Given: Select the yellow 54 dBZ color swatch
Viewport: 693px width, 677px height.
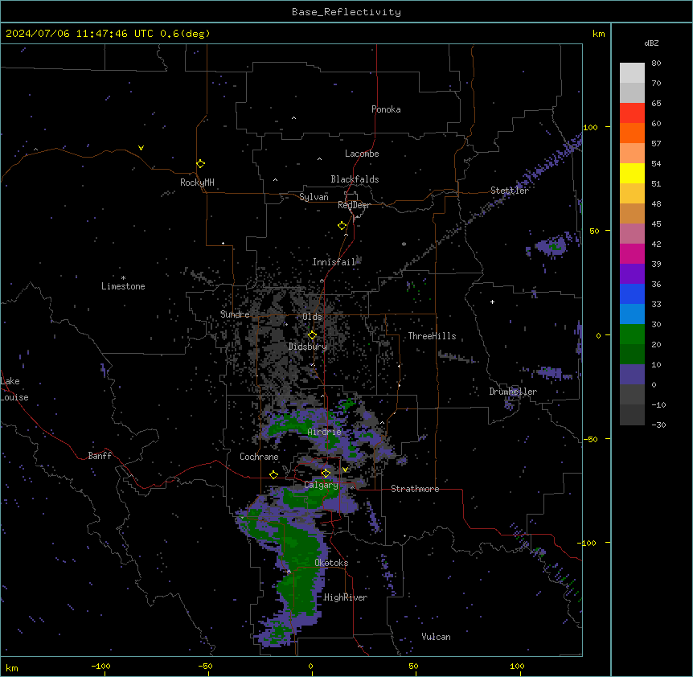Looking at the screenshot, I should pos(632,173).
